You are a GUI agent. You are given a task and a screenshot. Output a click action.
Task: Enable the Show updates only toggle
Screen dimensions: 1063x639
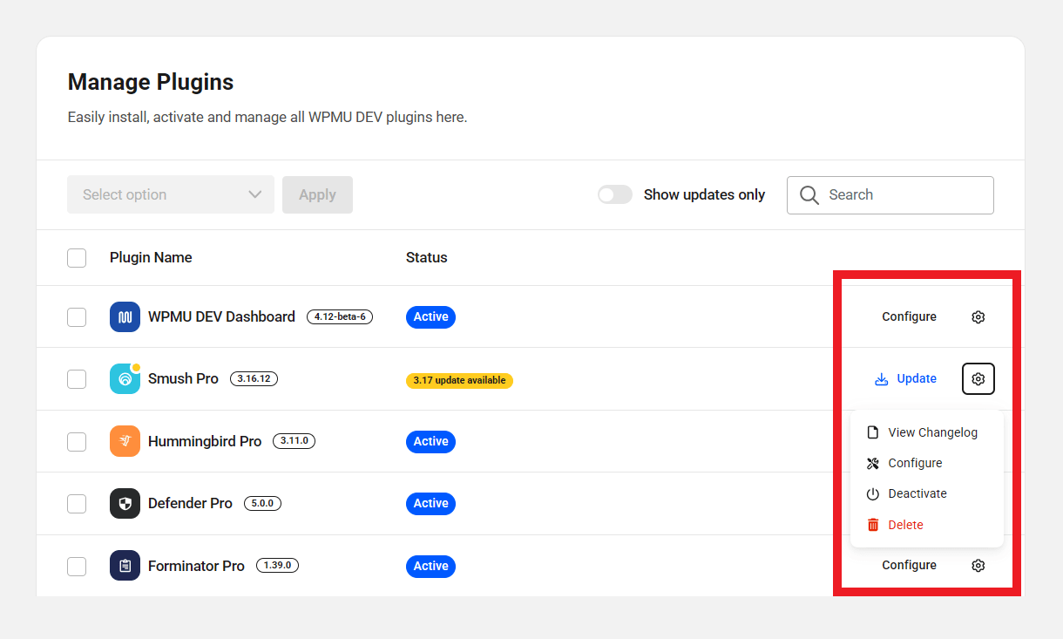click(x=615, y=194)
